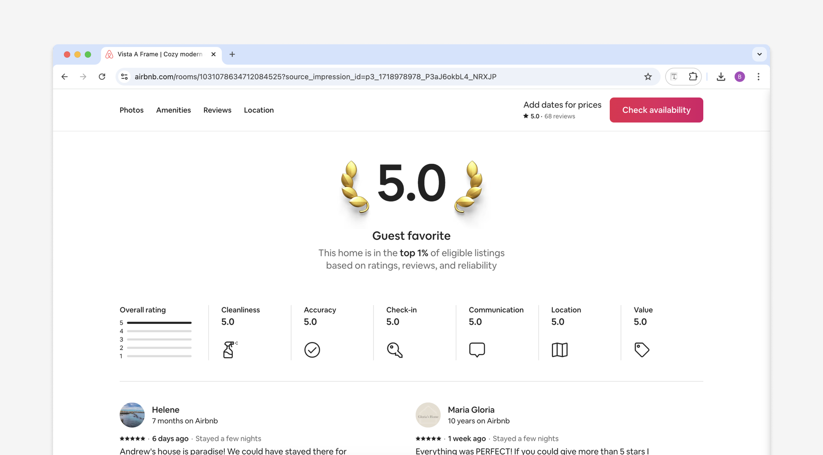Click the check-in key icon
The image size is (823, 455).
pos(395,350)
